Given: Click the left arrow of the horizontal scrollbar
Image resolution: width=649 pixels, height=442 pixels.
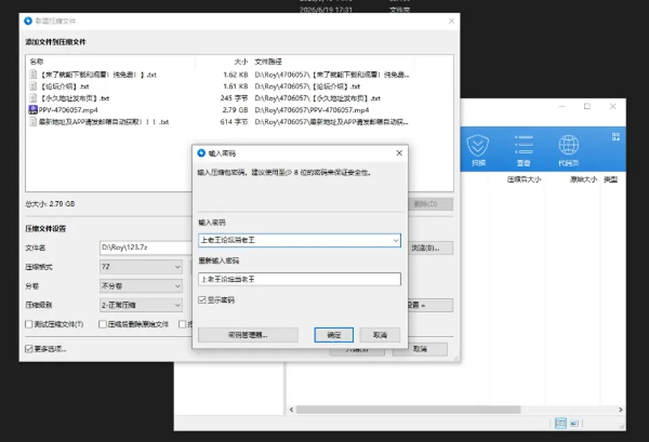Looking at the screenshot, I should tap(291, 410).
